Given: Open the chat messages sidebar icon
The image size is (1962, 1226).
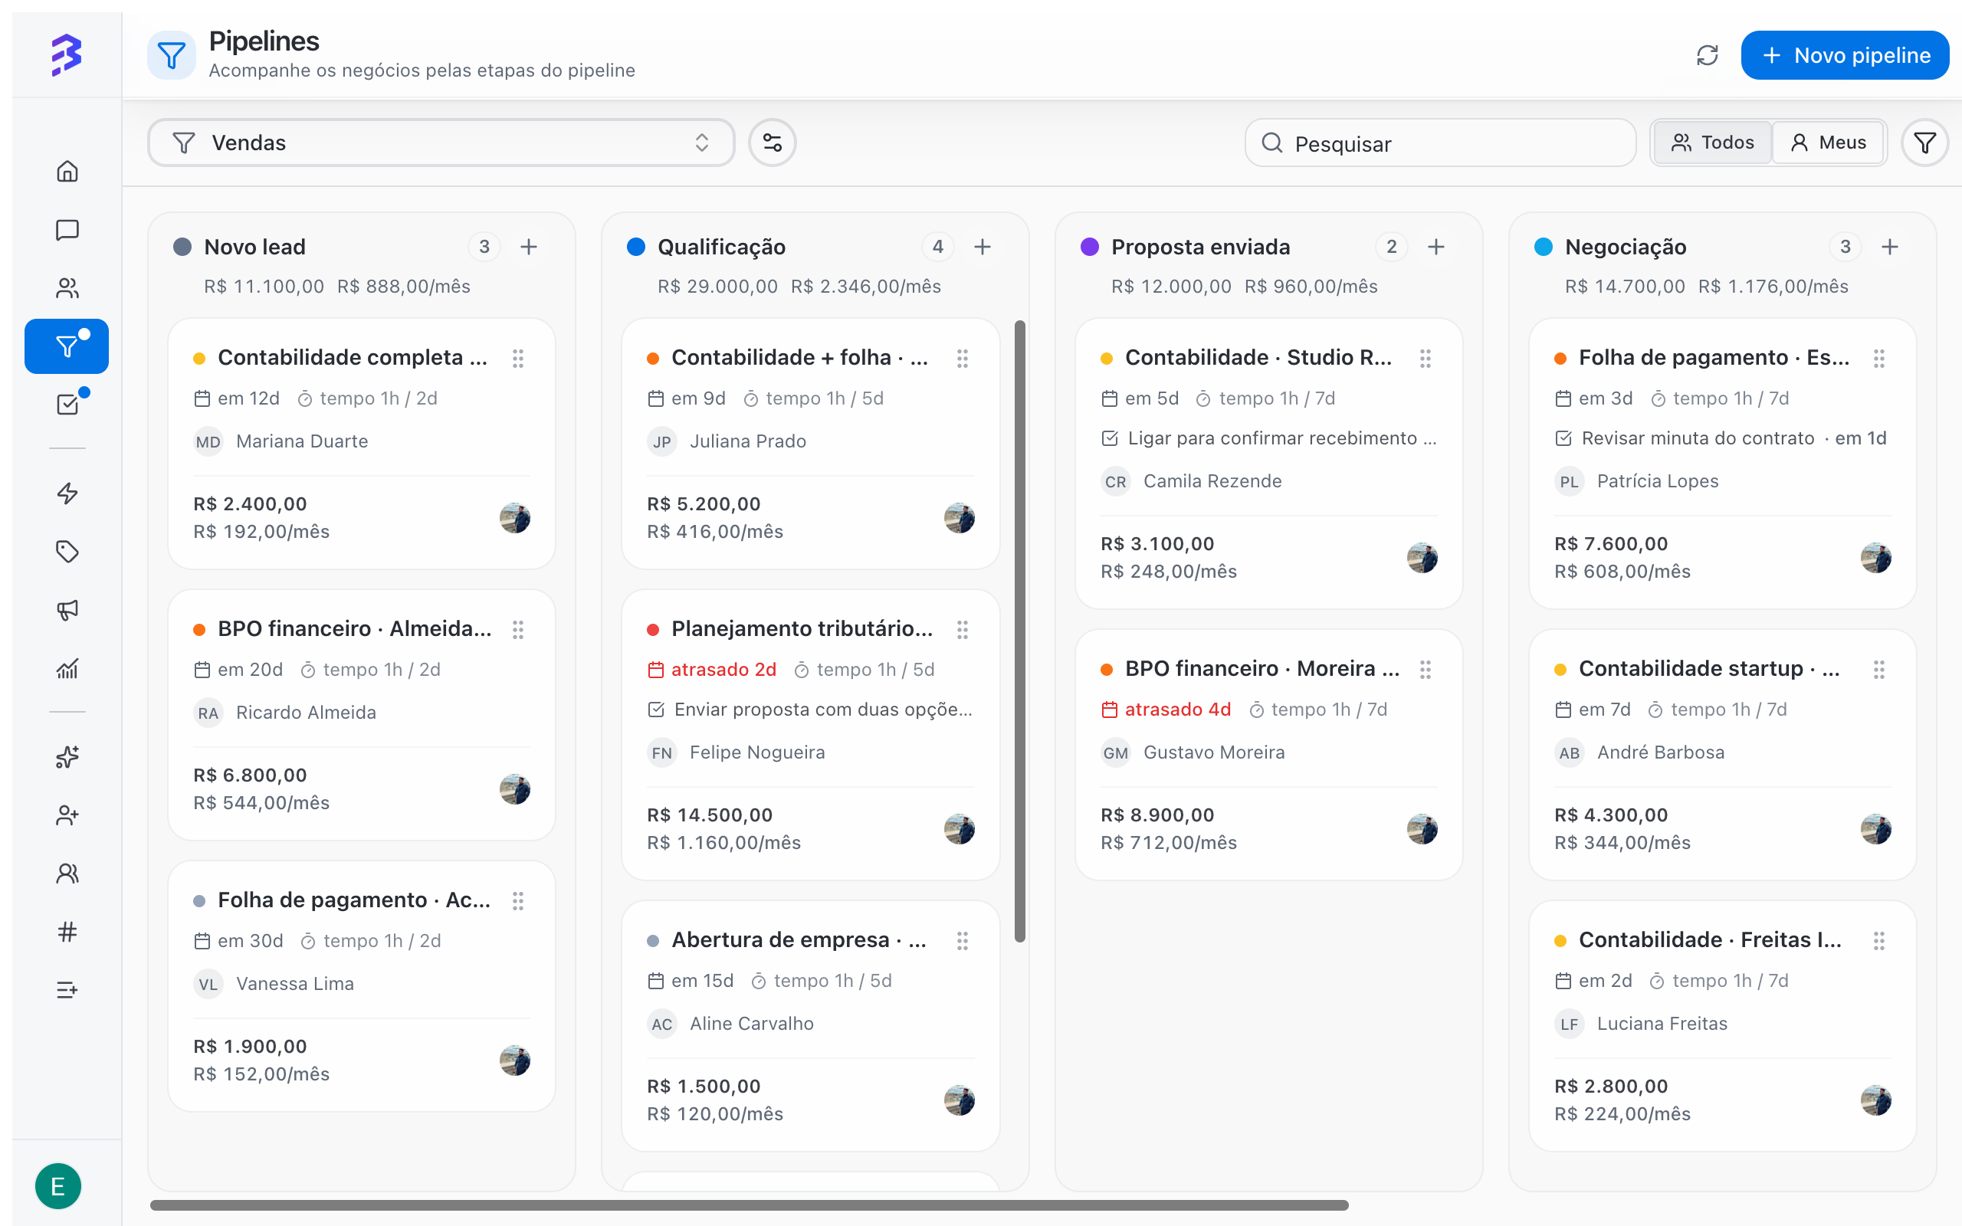Looking at the screenshot, I should (67, 231).
